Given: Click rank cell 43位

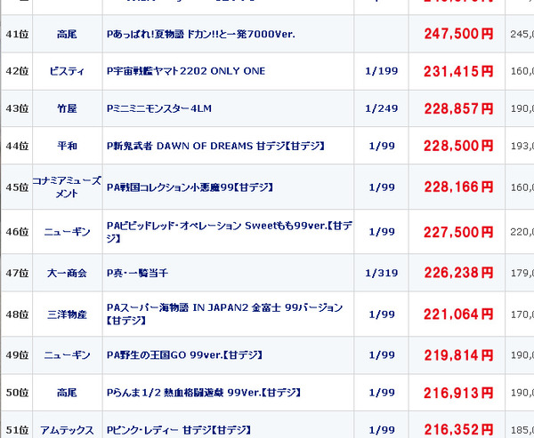Looking at the screenshot, I should tap(17, 108).
